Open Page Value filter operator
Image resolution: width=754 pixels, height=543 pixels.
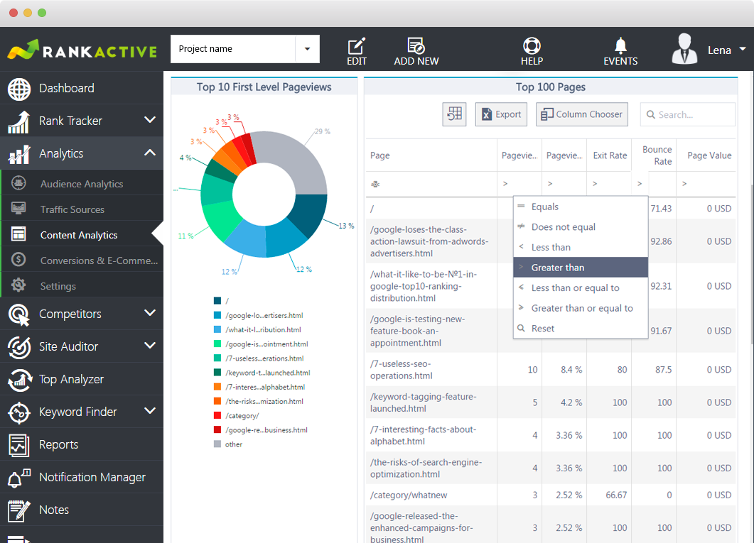(684, 184)
